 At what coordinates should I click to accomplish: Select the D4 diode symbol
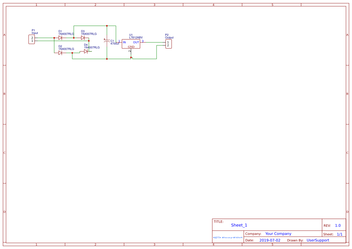click(x=86, y=51)
